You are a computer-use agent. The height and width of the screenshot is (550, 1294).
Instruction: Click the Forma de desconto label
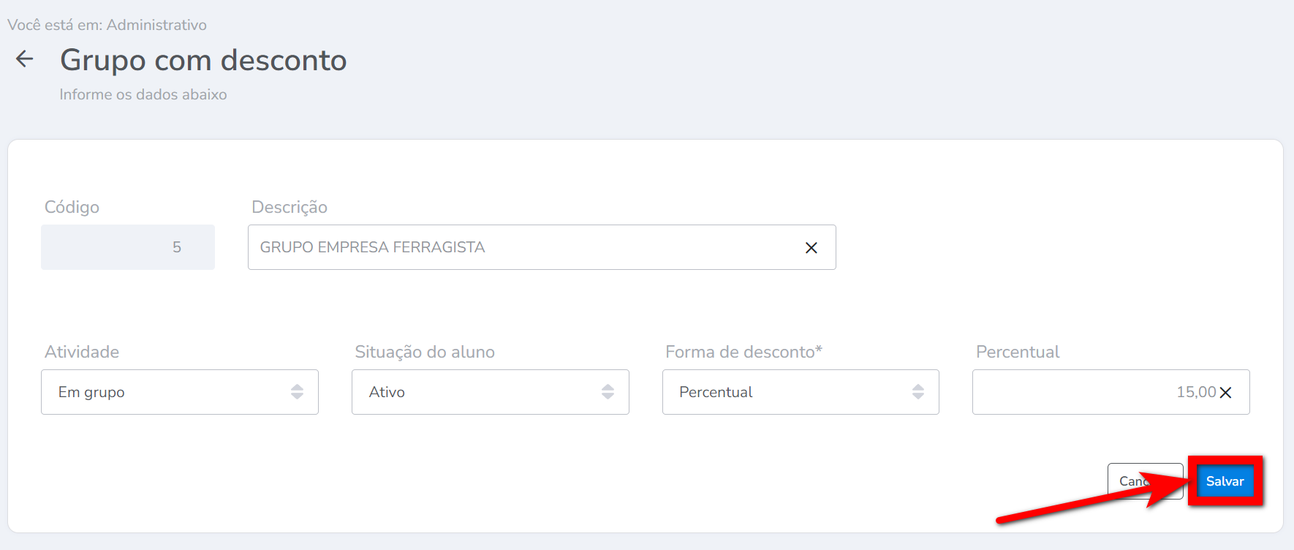(x=744, y=352)
